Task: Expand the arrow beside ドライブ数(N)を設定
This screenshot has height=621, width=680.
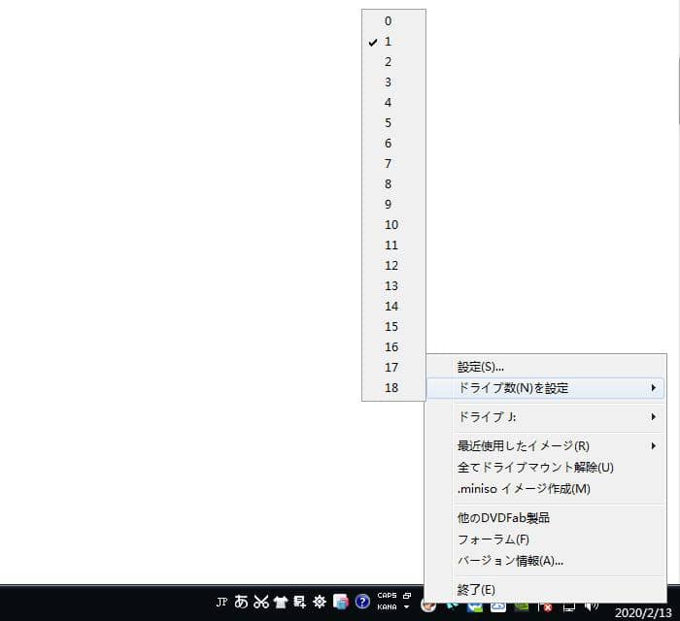Action: point(654,388)
